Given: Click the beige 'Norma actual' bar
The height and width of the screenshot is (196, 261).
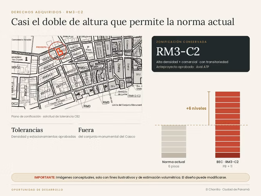Looking at the screenshot, I should click(x=174, y=142).
